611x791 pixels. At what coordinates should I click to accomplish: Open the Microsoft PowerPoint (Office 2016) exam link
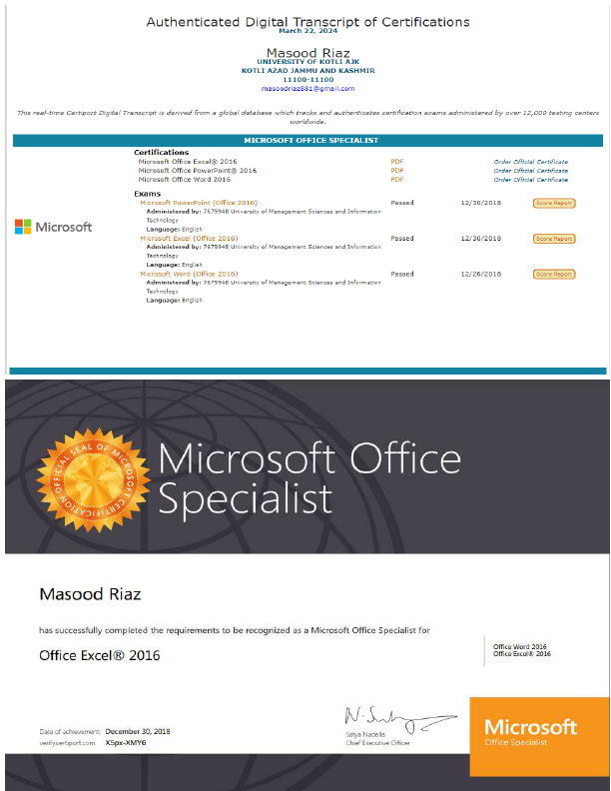point(199,203)
